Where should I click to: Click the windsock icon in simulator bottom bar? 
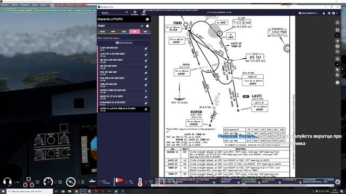(118, 182)
